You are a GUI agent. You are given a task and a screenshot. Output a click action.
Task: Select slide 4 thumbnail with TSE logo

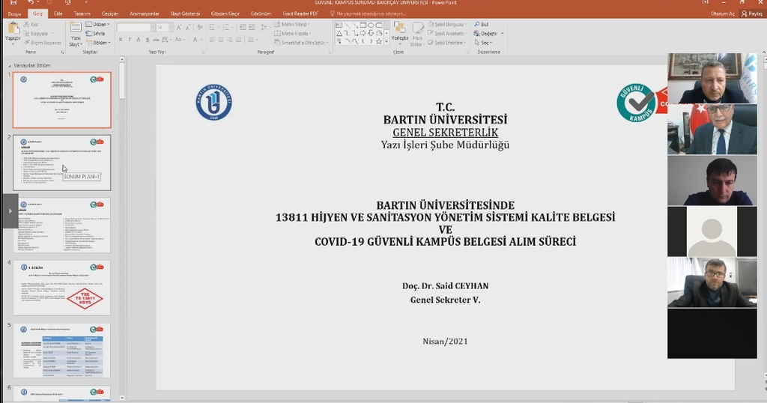pos(62,288)
